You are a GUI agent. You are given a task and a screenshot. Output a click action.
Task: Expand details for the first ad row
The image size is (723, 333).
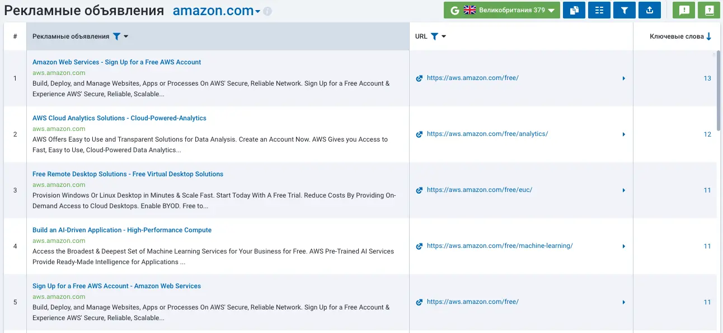(x=623, y=78)
